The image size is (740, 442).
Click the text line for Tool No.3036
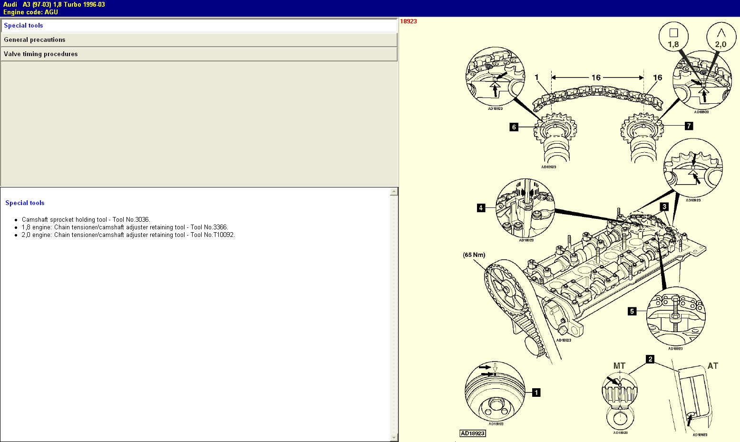coord(86,220)
